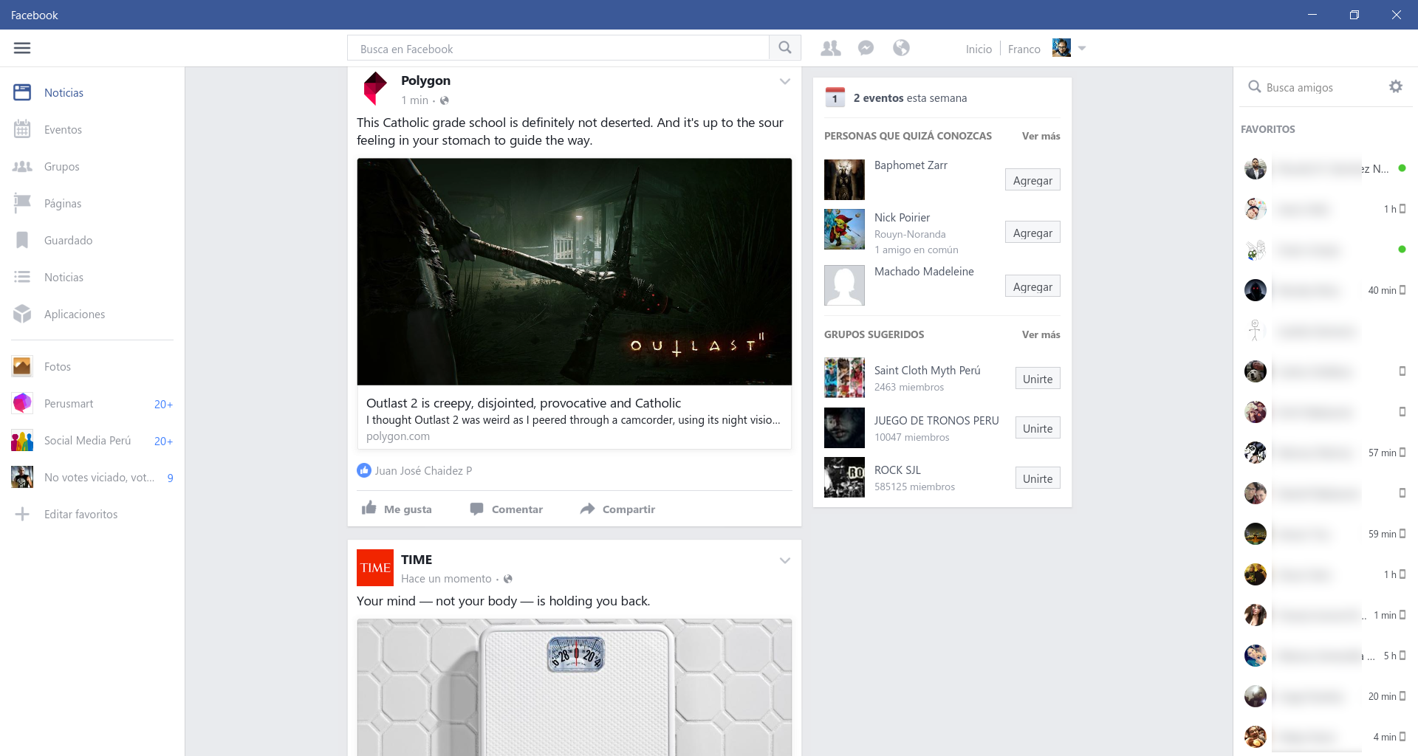1418x756 pixels.
Task: Open the friend requests icon
Action: 831,48
